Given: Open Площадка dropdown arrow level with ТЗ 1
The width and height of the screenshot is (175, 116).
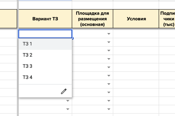Looking at the screenshot, I should click(109, 42).
